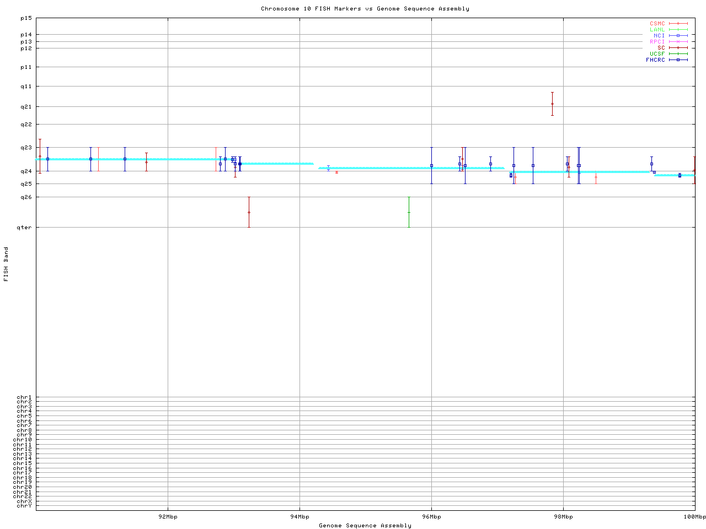Click the 92Mbp x-axis tick label

pos(168,517)
